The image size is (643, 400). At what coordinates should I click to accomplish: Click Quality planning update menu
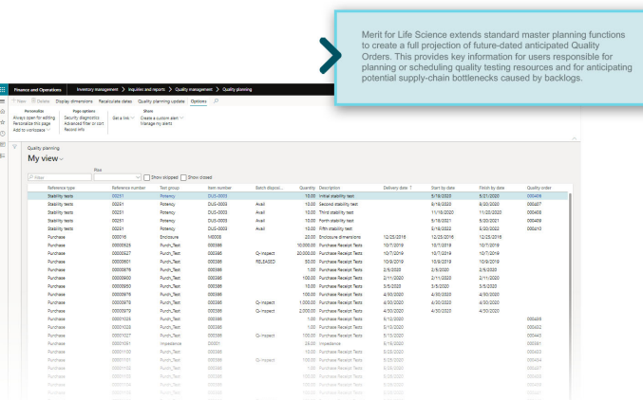[x=161, y=101]
